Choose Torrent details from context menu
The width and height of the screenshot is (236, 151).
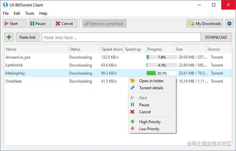coord(152,88)
